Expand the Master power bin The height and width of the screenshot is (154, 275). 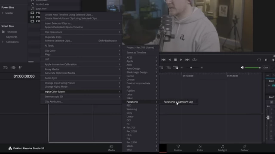[3, 13]
